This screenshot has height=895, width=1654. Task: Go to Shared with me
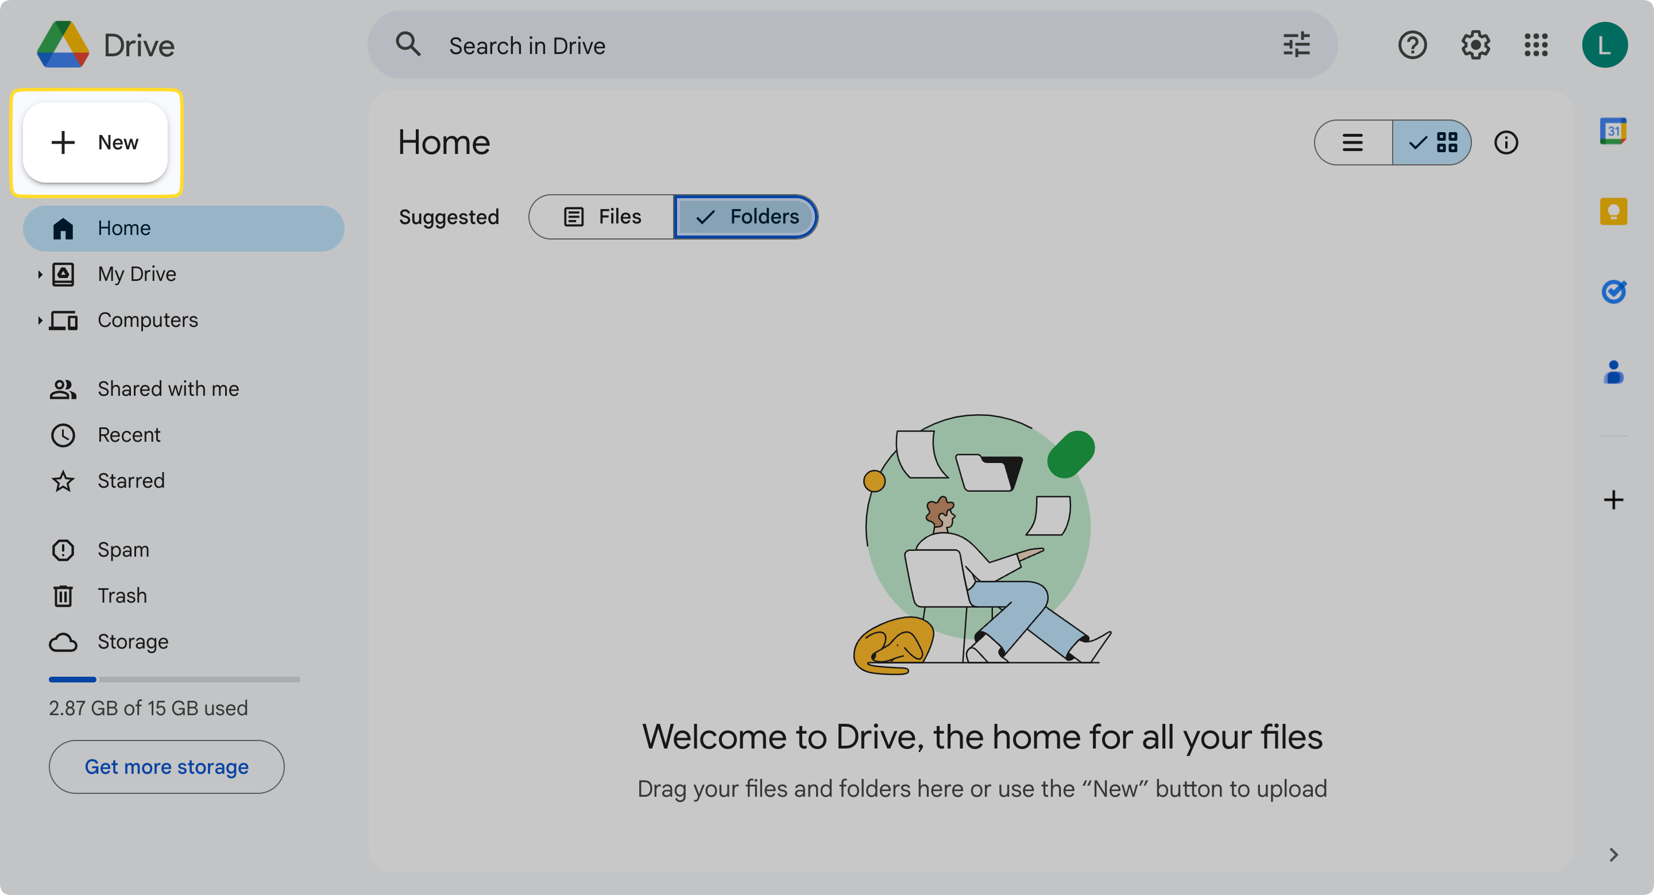pos(168,388)
